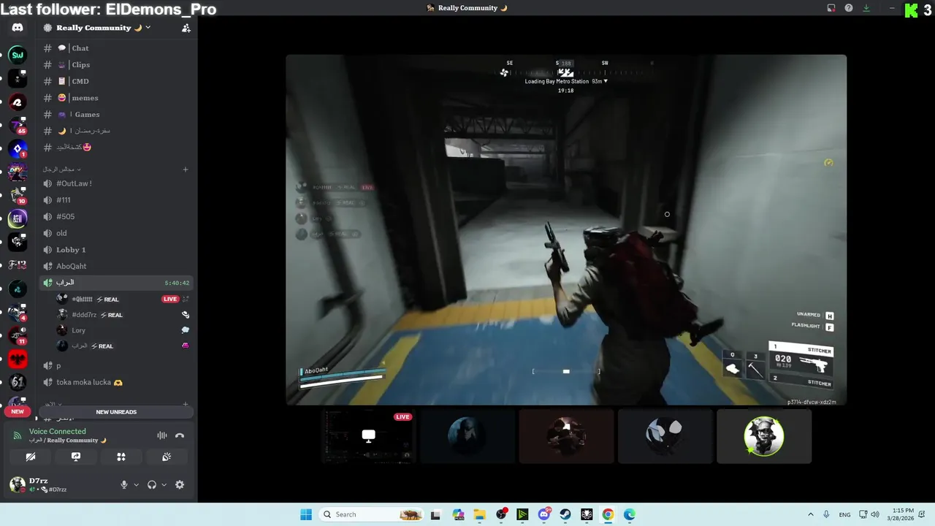Share your screen button
Screen dimensions: 935x526
(76, 457)
